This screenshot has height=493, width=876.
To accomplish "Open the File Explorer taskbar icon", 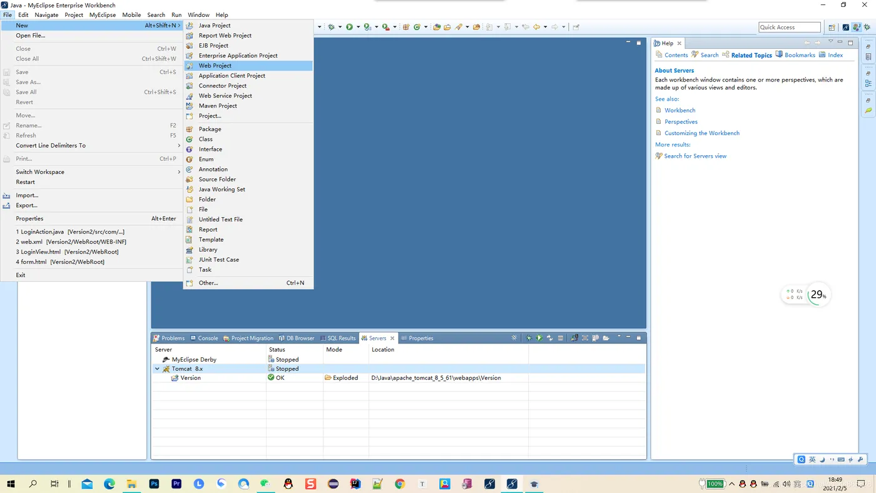I will [x=131, y=484].
